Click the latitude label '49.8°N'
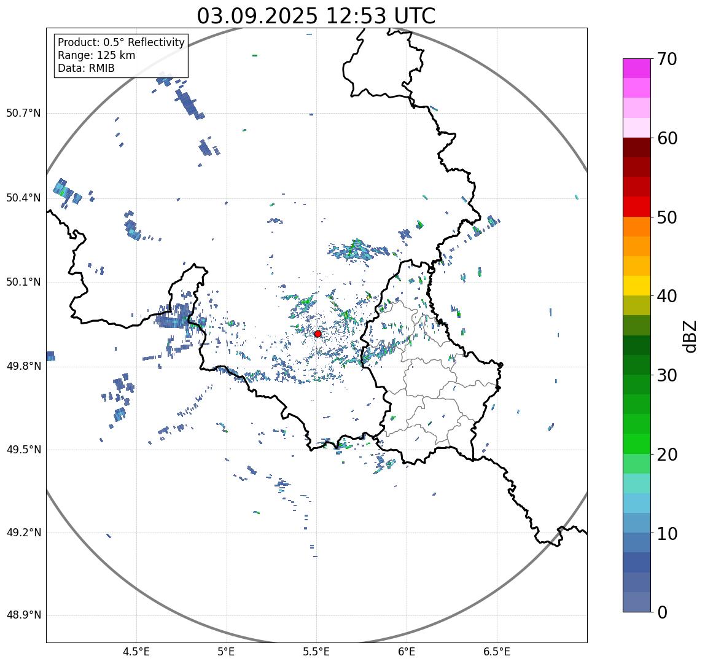The height and width of the screenshot is (664, 705). pos(23,366)
